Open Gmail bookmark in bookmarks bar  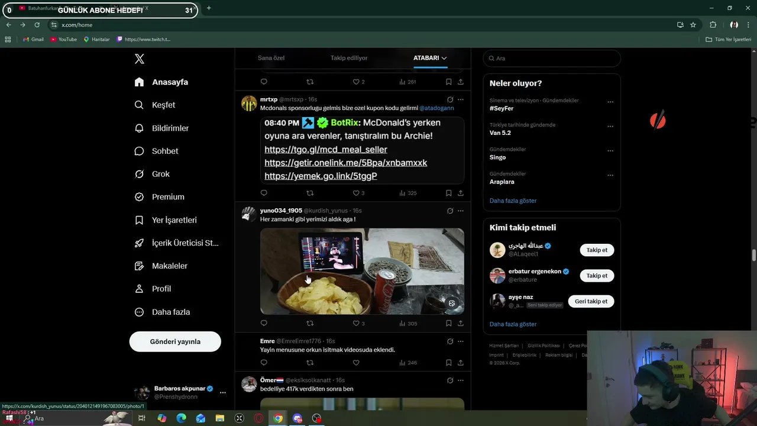[33, 39]
